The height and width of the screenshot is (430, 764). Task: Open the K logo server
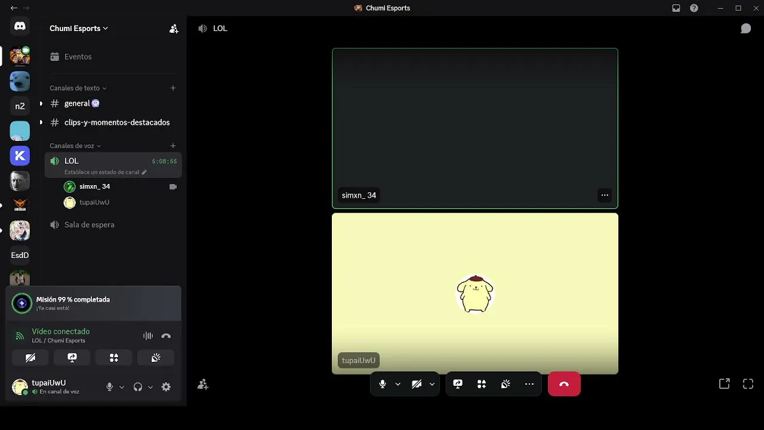click(x=20, y=156)
